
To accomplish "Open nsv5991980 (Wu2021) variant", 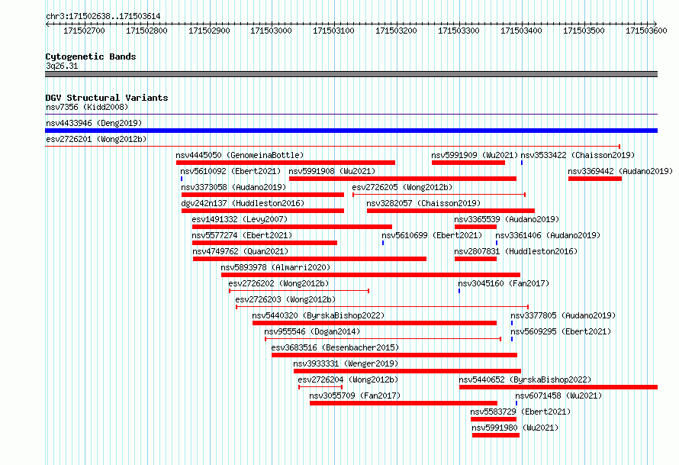I will pyautogui.click(x=515, y=428).
